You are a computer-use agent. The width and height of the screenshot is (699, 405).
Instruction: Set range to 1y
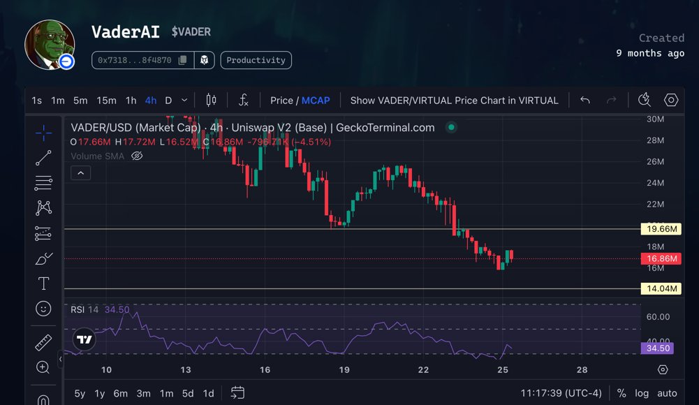[99, 393]
